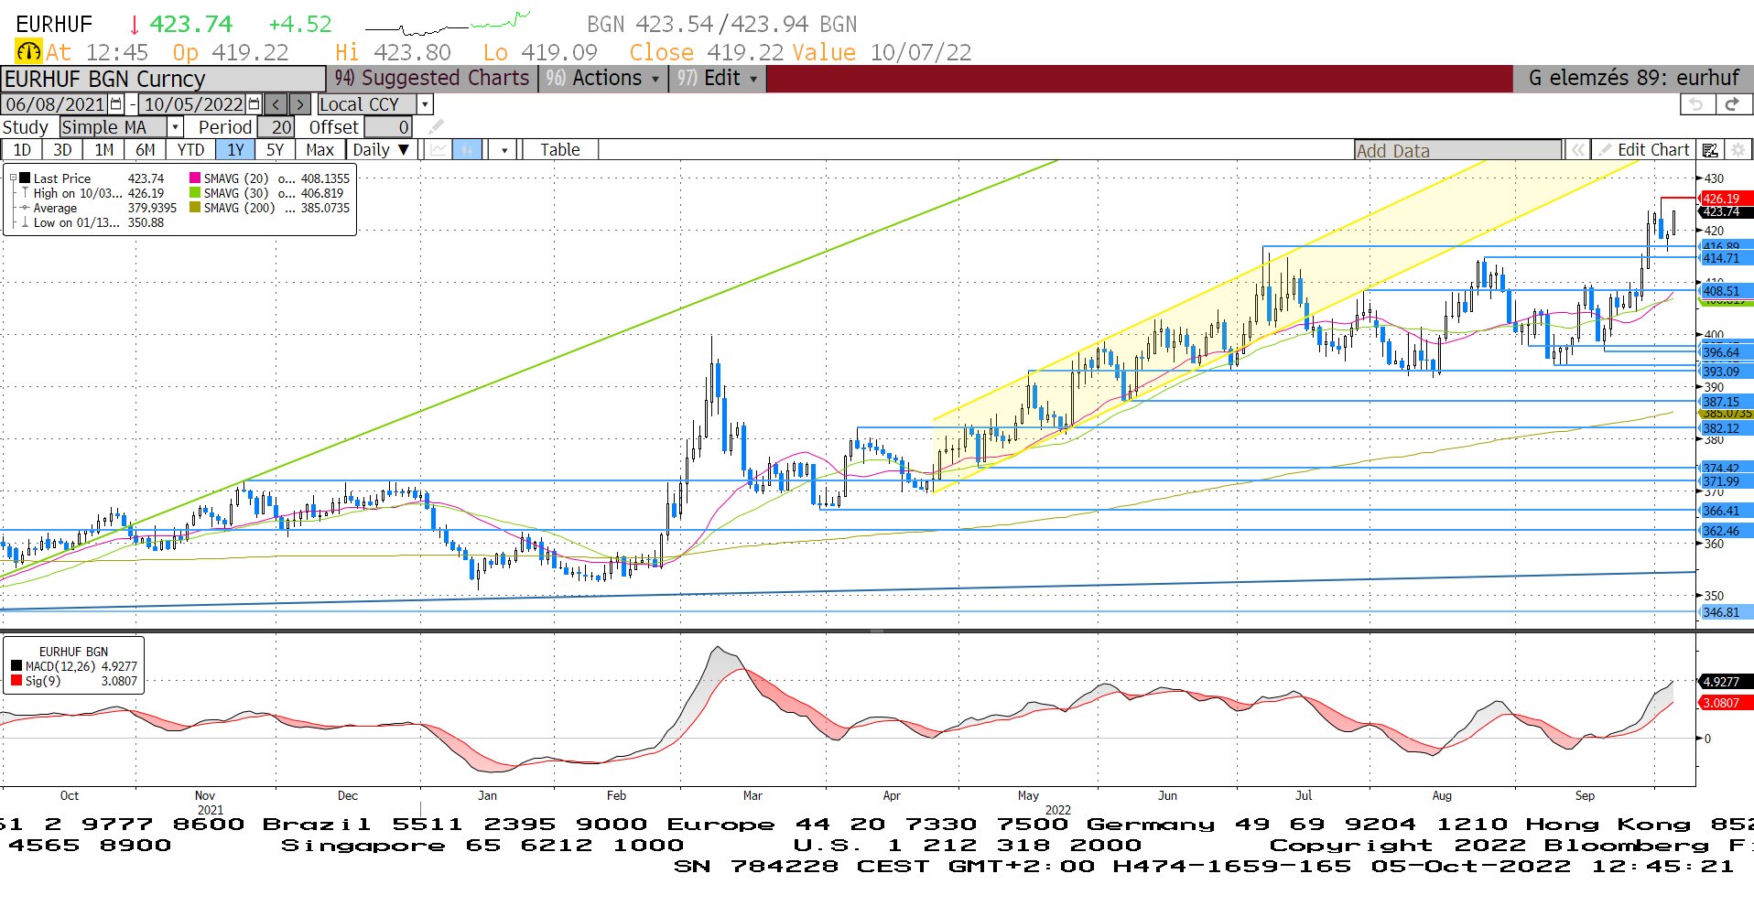Image resolution: width=1754 pixels, height=917 pixels.
Task: Click the green SMAVG (30) color swatch
Action: click(195, 193)
